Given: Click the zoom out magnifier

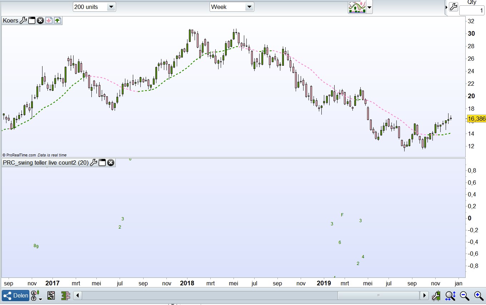Looking at the screenshot, I should (x=464, y=295).
